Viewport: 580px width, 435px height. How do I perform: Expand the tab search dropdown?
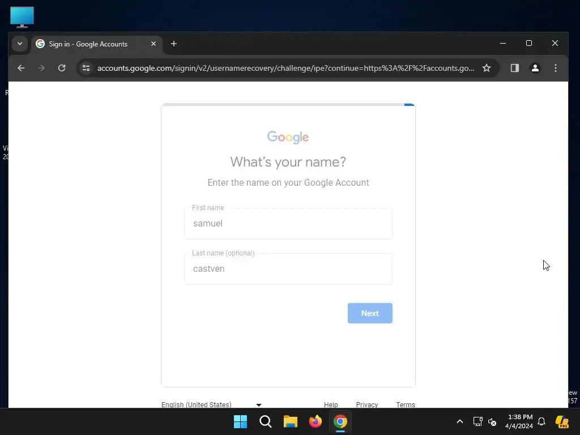[x=20, y=44]
